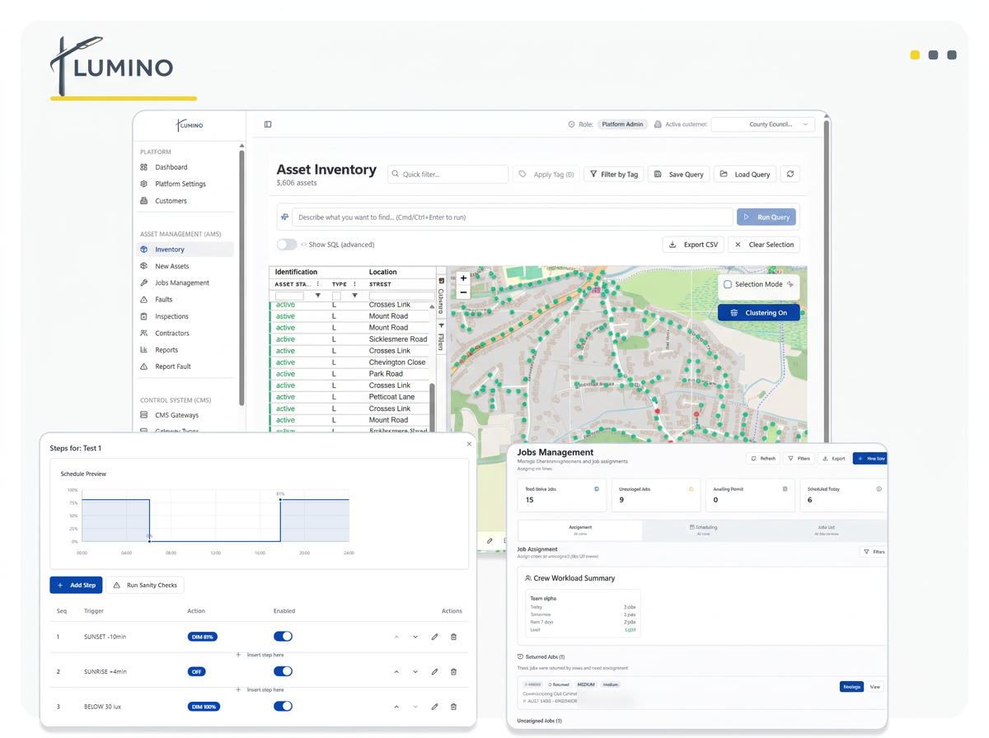Click Clear Selection button

pos(763,245)
